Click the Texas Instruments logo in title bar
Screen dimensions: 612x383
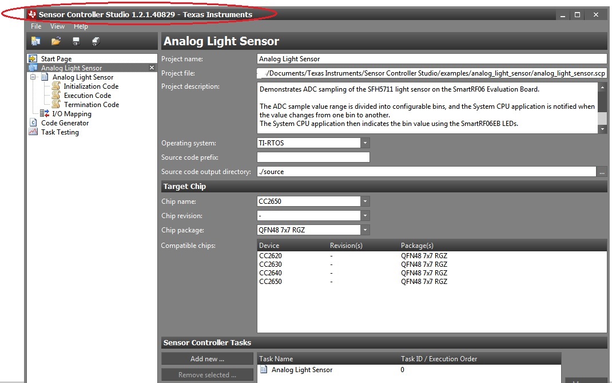32,14
